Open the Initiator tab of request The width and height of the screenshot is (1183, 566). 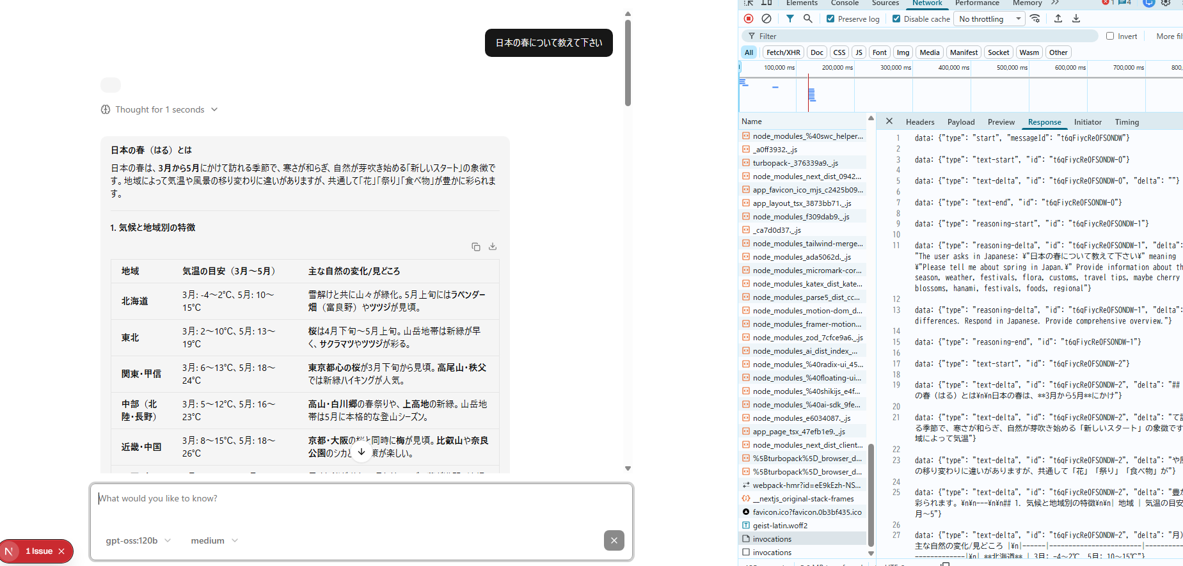coord(1088,122)
